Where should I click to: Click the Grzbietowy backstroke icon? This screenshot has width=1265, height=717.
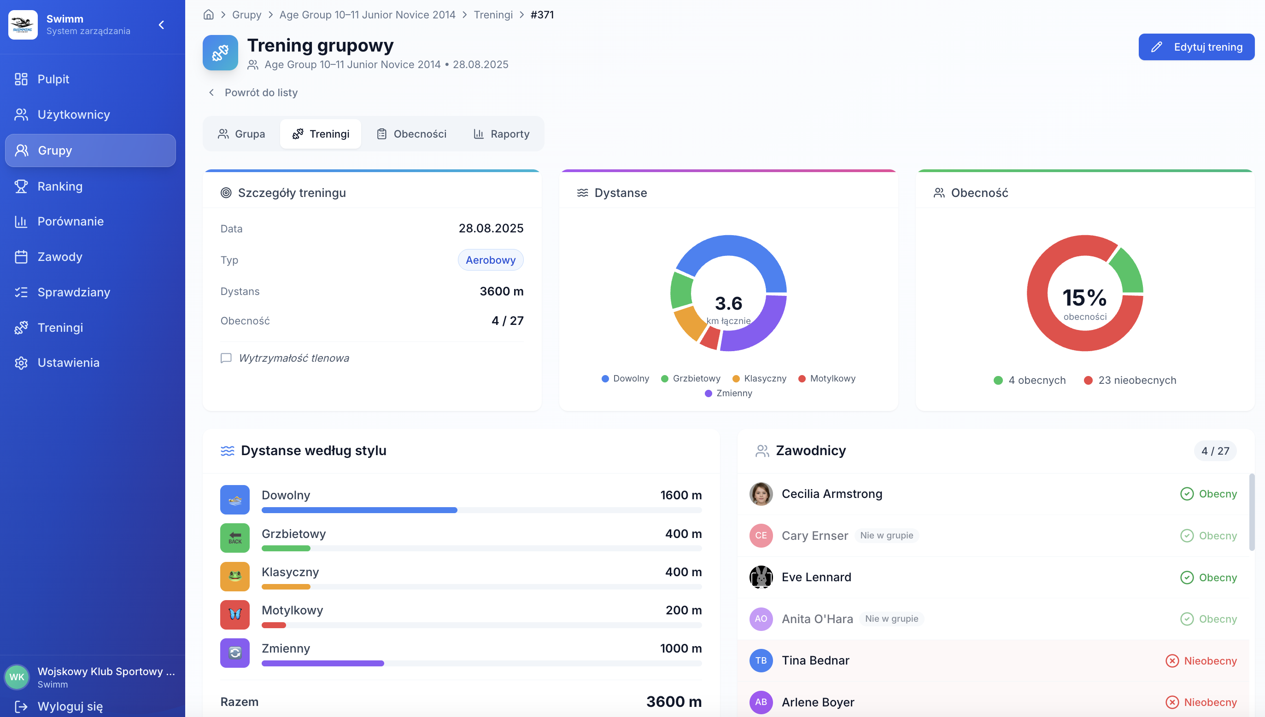[234, 538]
